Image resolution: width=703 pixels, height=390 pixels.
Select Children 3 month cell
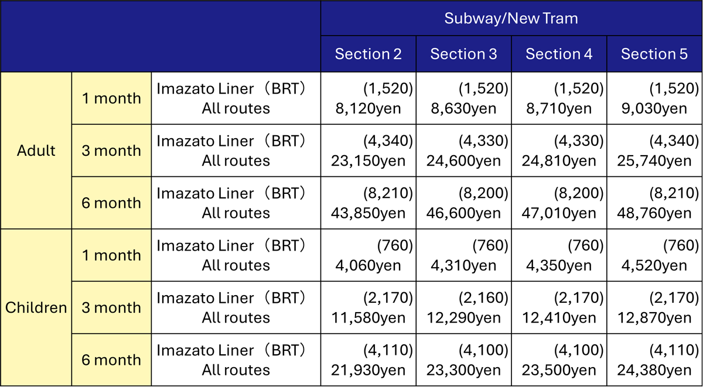(x=111, y=307)
